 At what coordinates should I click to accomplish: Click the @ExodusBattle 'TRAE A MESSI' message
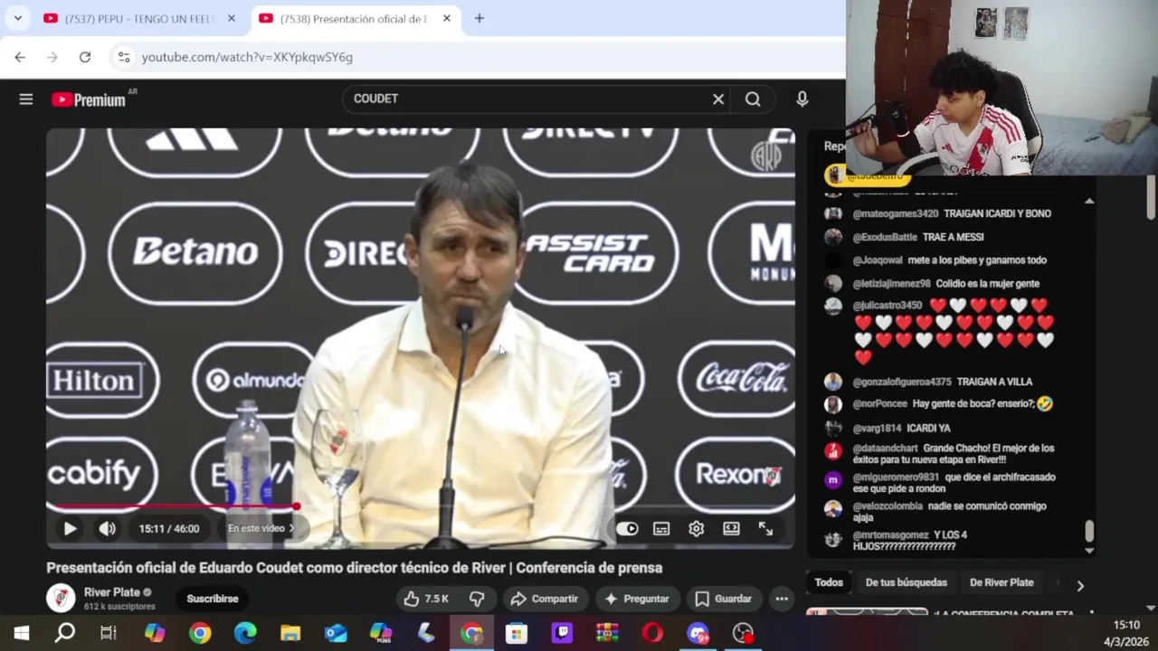pos(953,237)
